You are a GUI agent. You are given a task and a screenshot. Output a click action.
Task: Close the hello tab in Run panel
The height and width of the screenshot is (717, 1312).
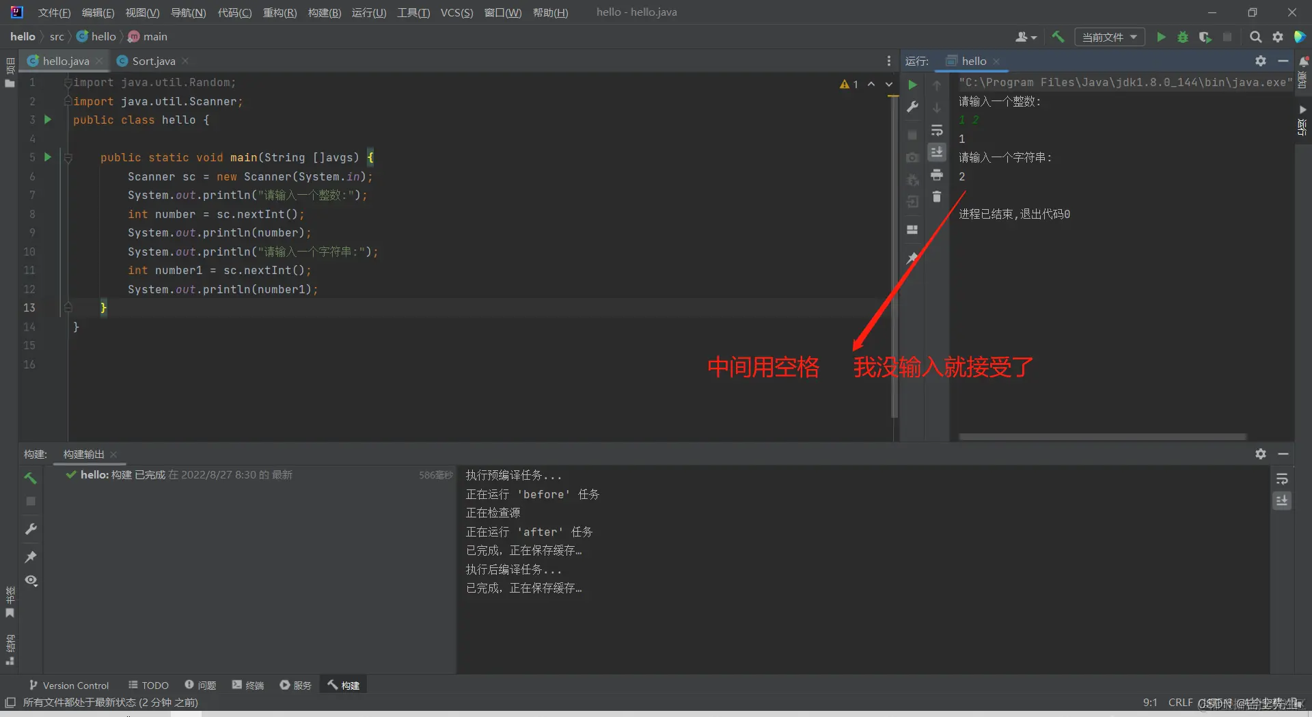996,62
